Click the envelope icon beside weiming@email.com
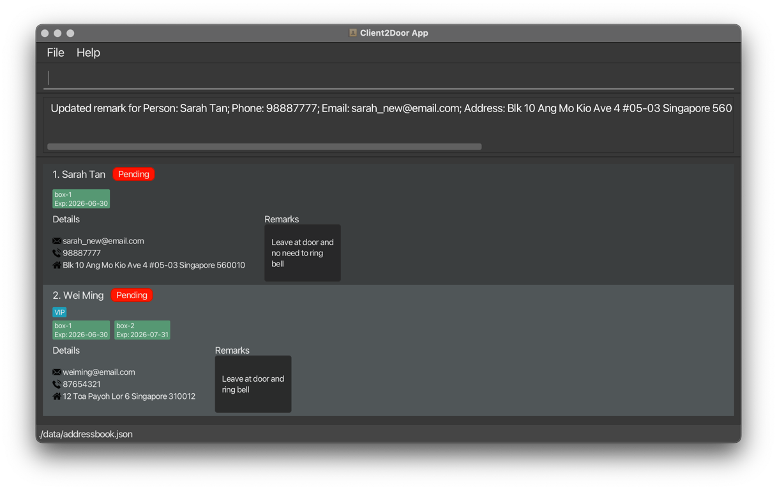This screenshot has width=777, height=490. (57, 372)
